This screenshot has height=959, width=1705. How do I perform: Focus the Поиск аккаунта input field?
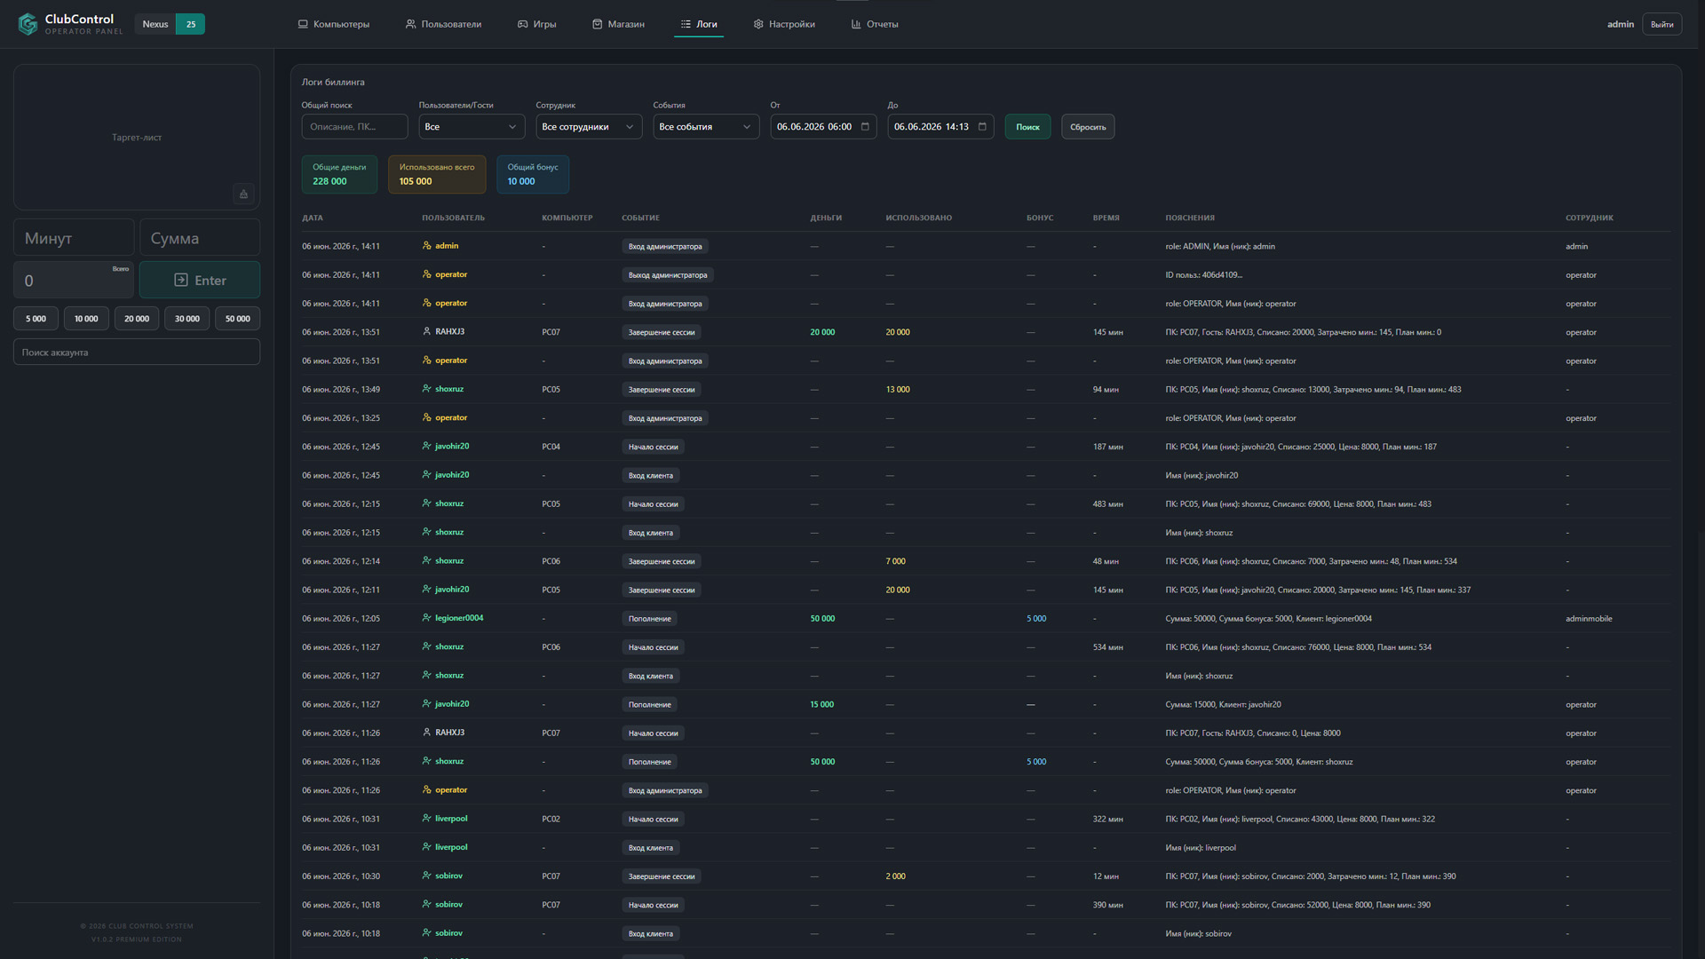click(x=137, y=353)
